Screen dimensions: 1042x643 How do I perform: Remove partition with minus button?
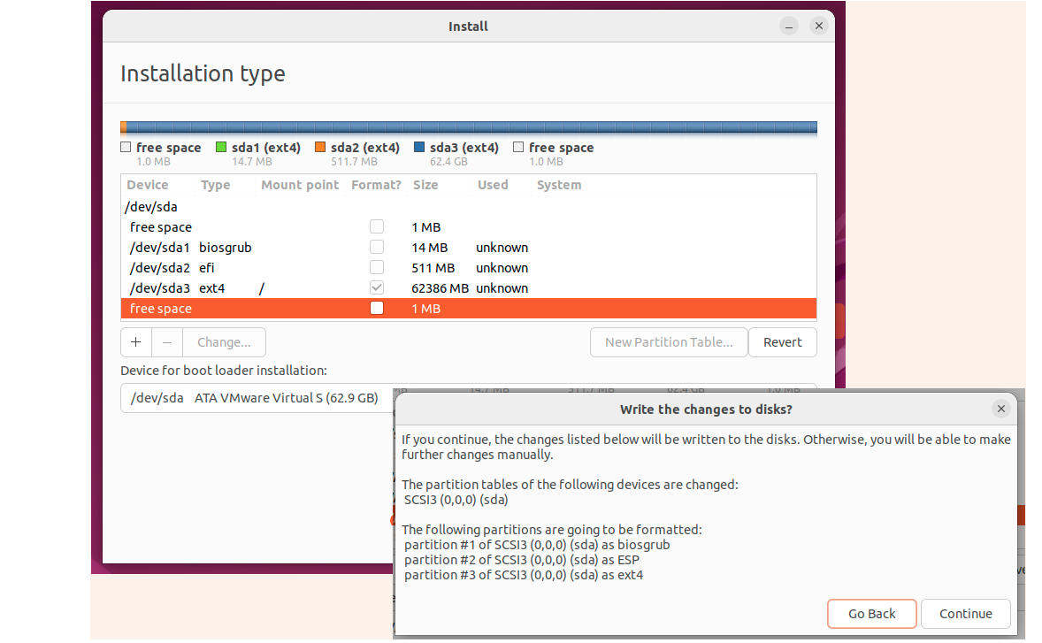[x=167, y=342]
